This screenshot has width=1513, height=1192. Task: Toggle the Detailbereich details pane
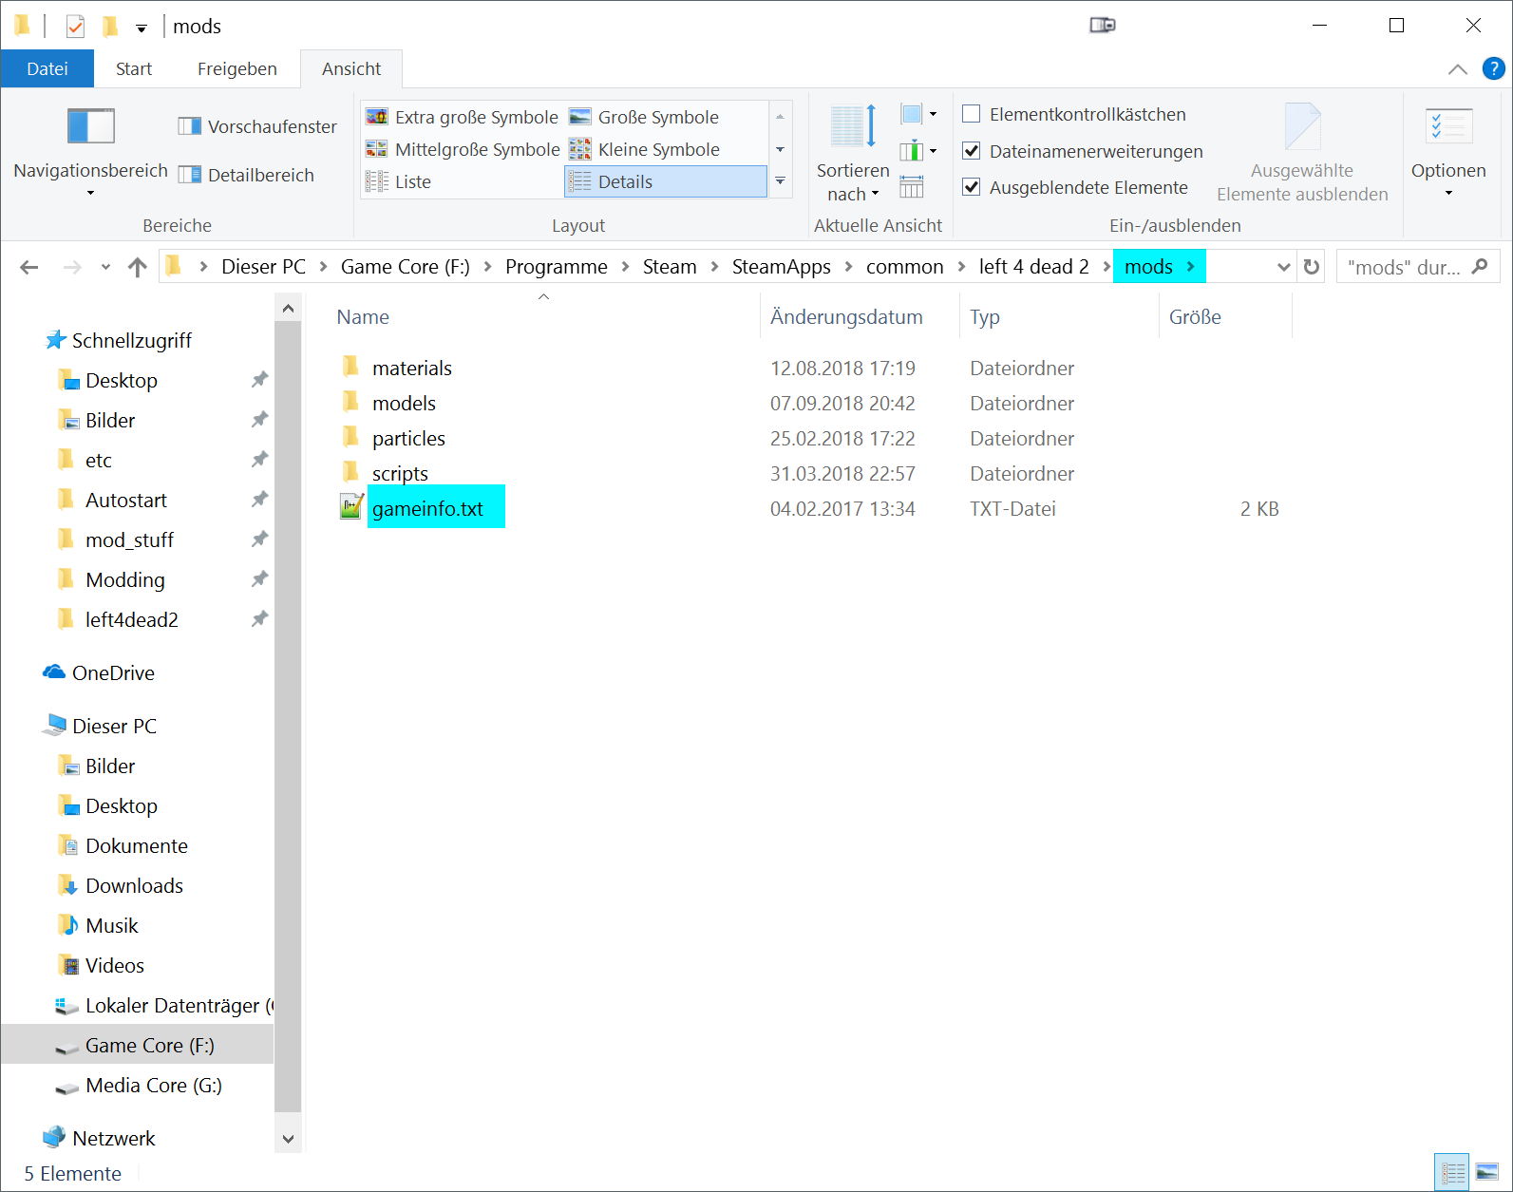pos(246,175)
